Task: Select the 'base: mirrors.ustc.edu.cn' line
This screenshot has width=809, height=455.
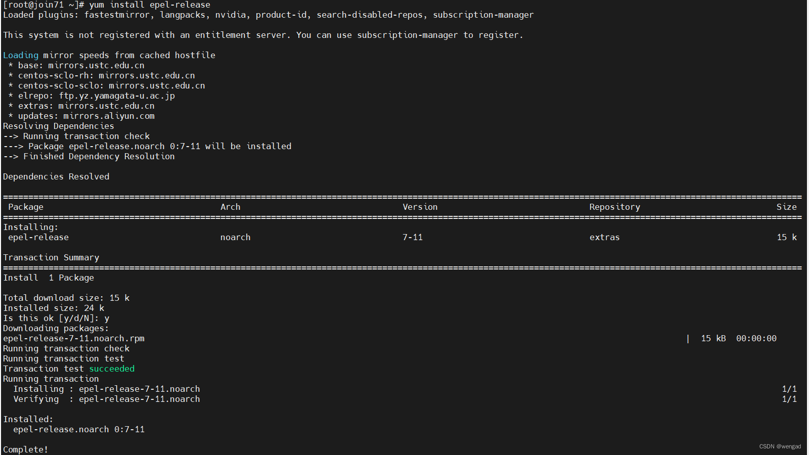Action: (76, 66)
